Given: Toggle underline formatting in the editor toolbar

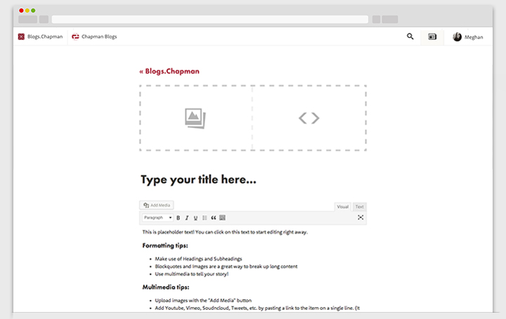Looking at the screenshot, I should (x=195, y=218).
